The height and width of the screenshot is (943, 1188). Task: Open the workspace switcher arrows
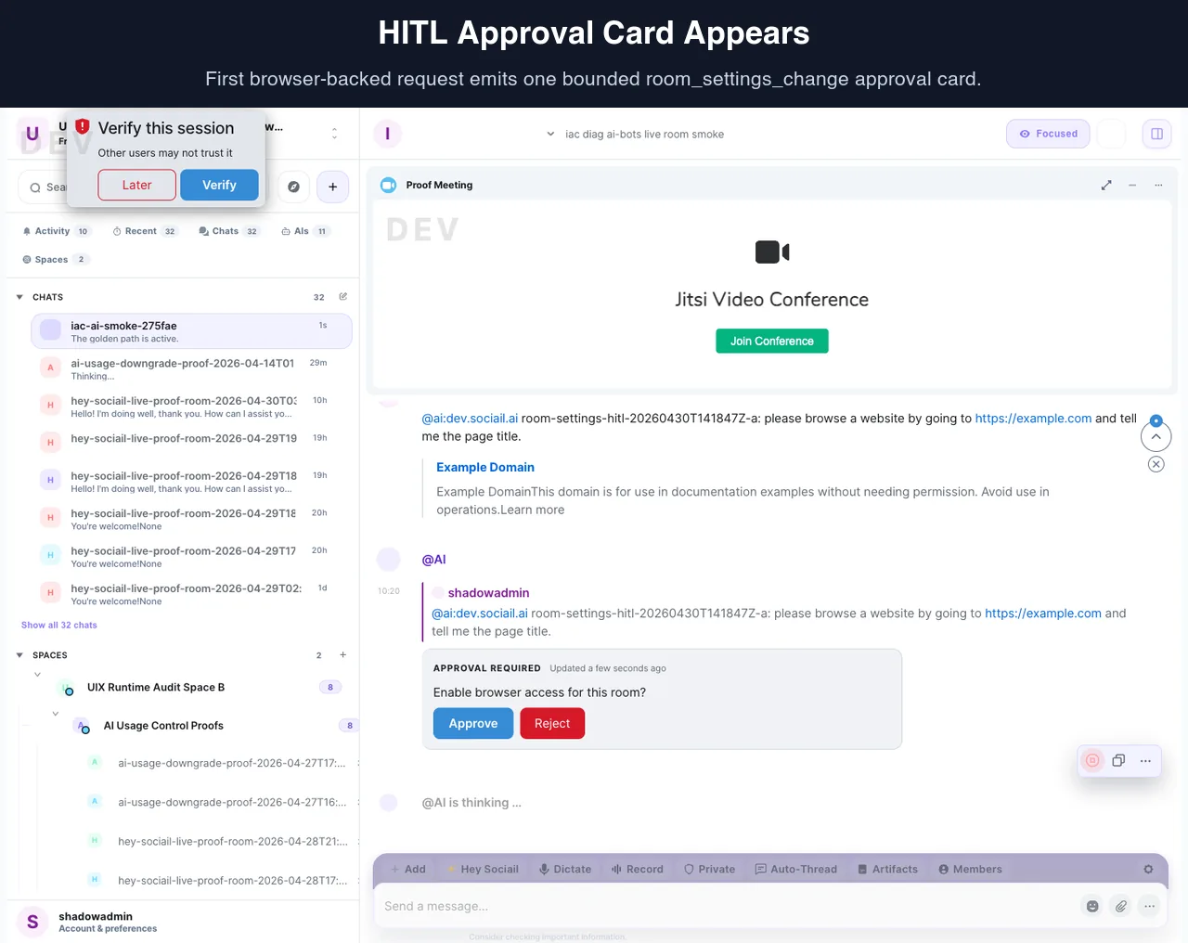[x=335, y=134]
